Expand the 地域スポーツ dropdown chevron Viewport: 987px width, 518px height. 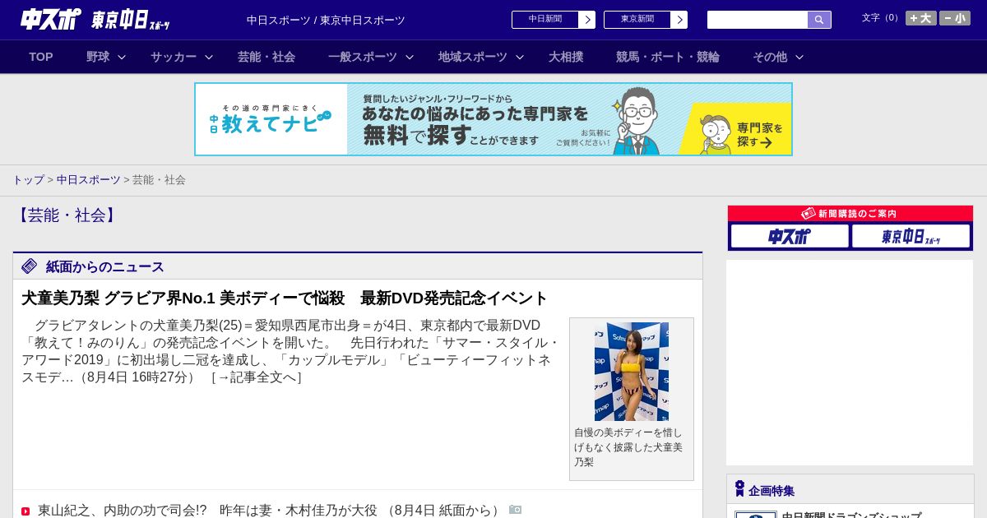coord(520,57)
